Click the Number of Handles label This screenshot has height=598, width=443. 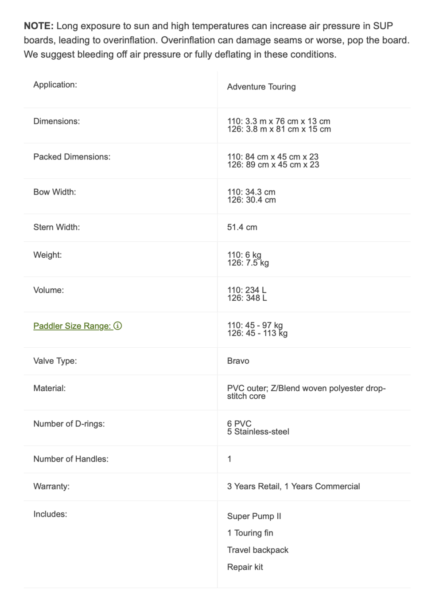tap(71, 459)
